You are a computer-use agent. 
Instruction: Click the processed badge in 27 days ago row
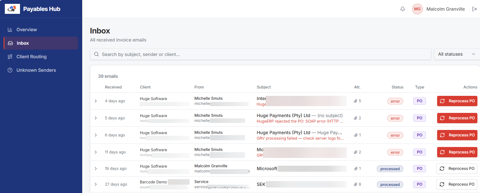pos(390,185)
